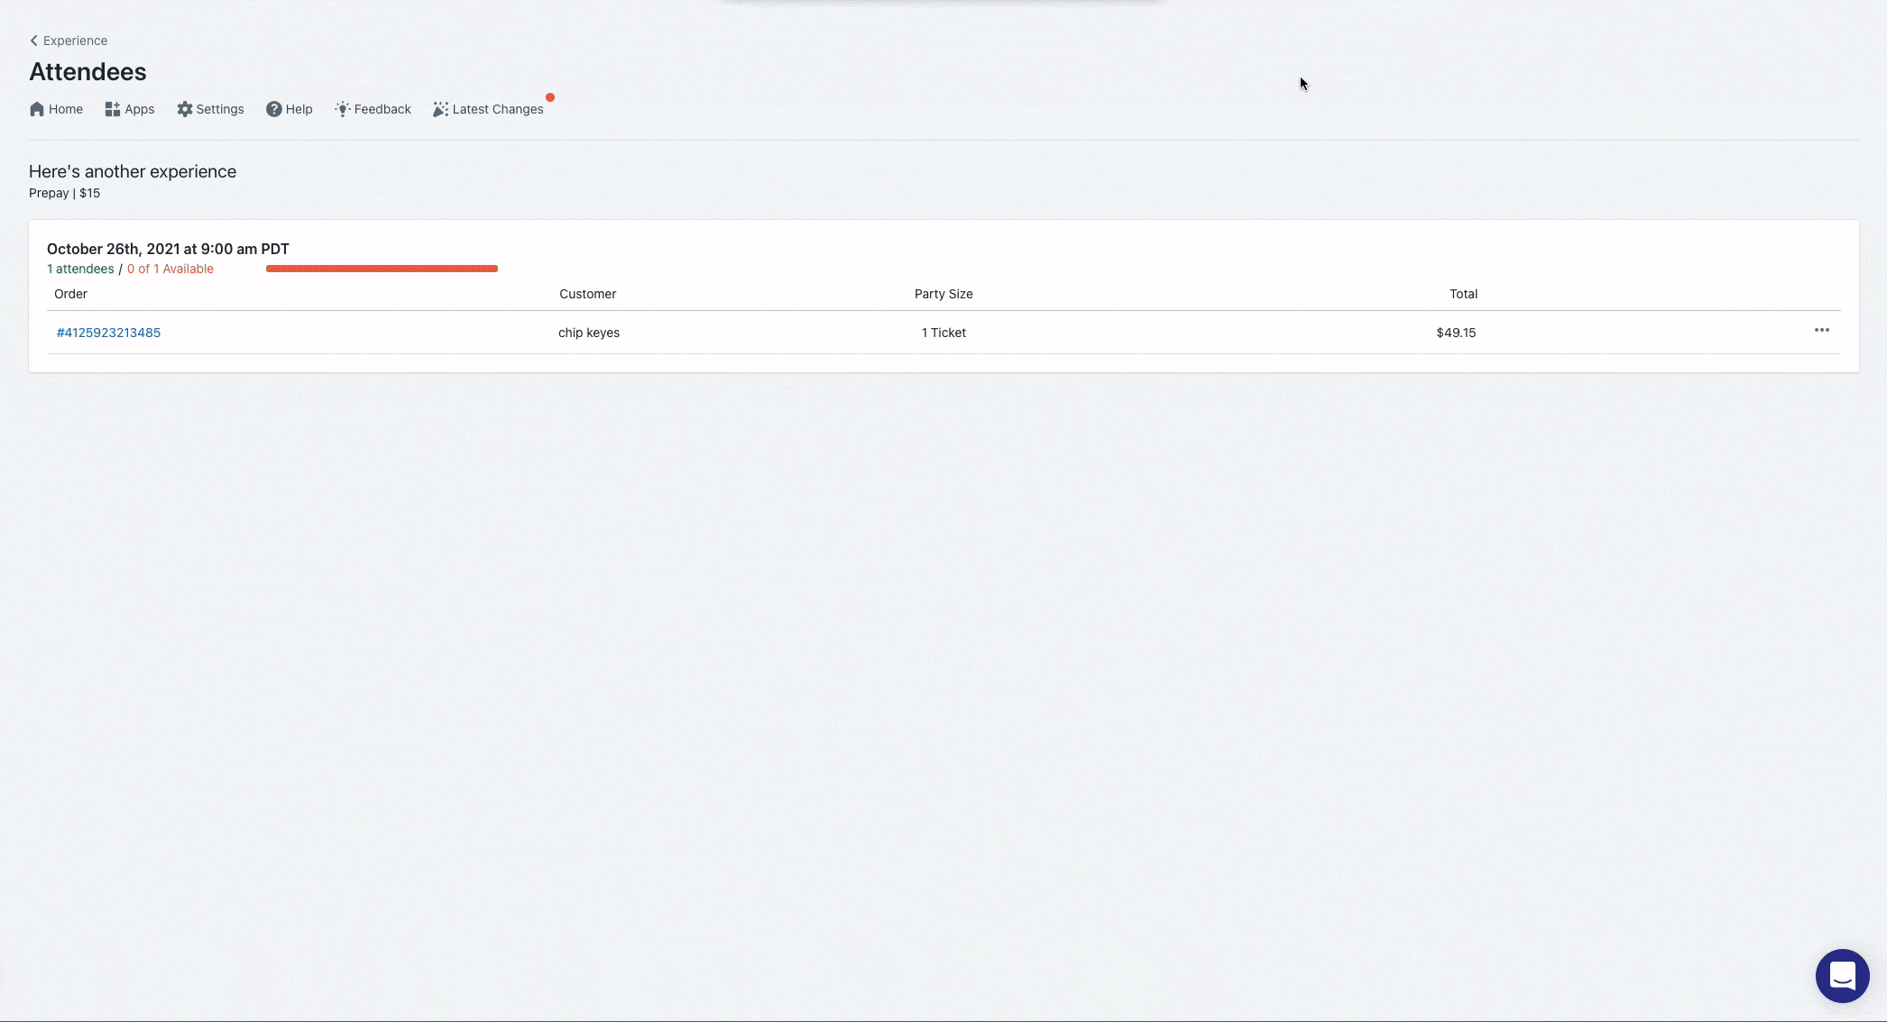Click the October 26th, 2021 date heading
Screen dimensions: 1887x1022
pos(168,249)
